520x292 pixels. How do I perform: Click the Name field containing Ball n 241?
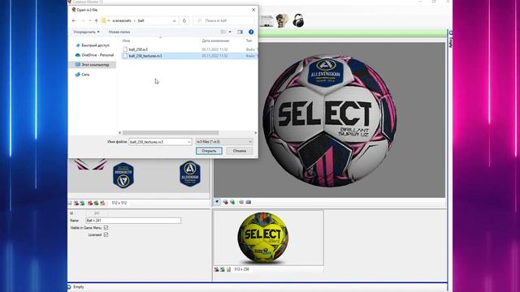(x=133, y=221)
